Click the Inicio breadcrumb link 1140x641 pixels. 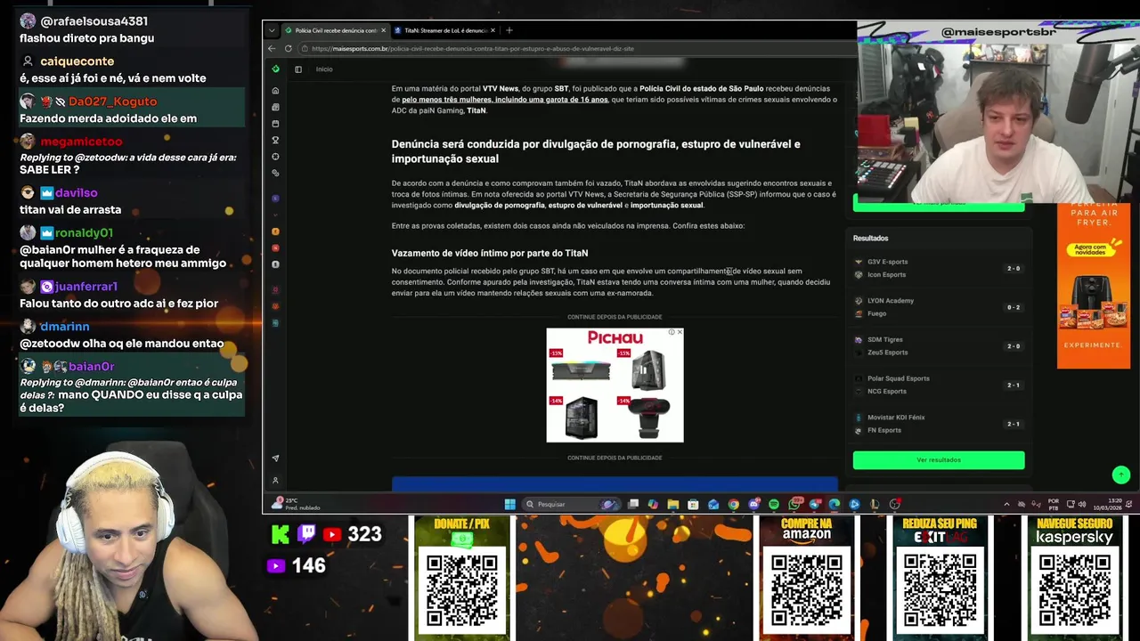pyautogui.click(x=324, y=69)
